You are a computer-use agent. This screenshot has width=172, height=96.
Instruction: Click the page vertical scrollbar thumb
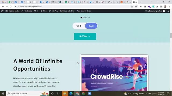tap(171, 35)
